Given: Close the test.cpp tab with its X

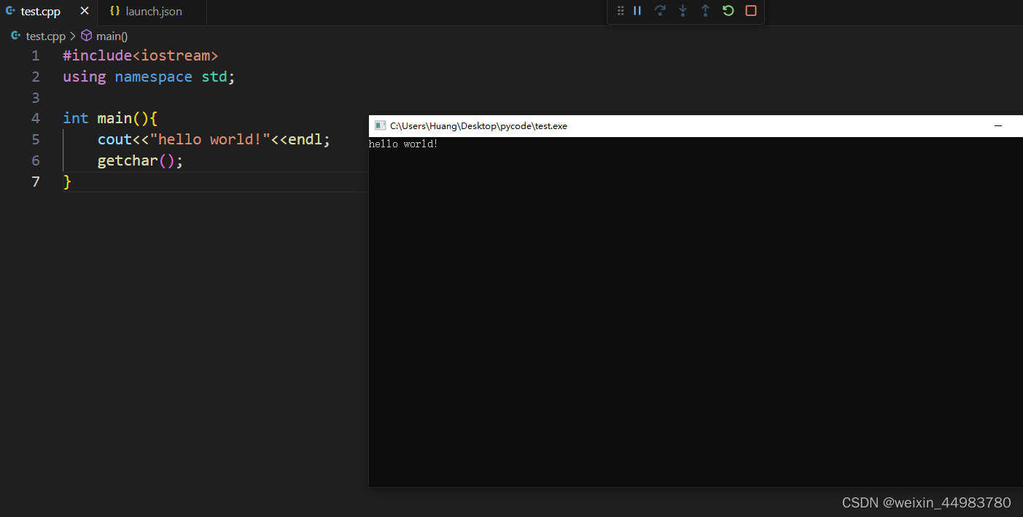Looking at the screenshot, I should tap(84, 11).
